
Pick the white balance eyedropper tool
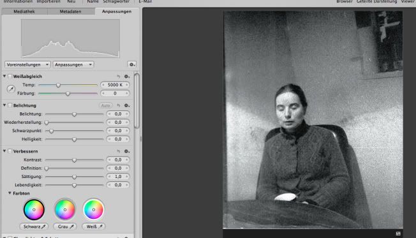click(x=11, y=89)
